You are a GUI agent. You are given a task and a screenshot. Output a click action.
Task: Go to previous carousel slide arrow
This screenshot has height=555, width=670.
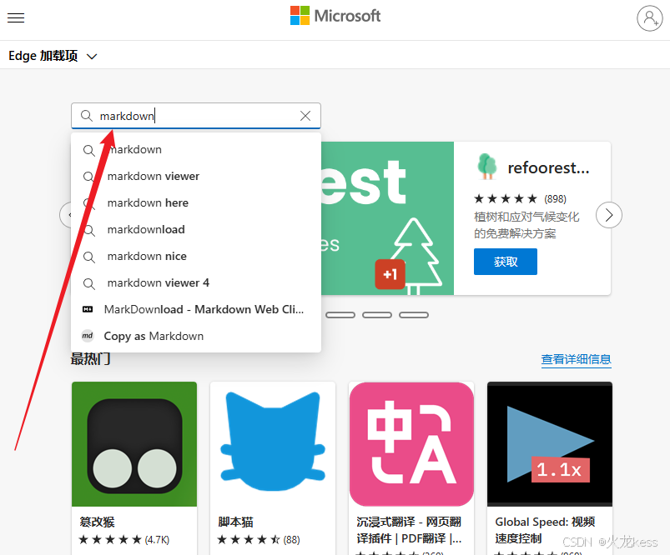[x=65, y=215]
